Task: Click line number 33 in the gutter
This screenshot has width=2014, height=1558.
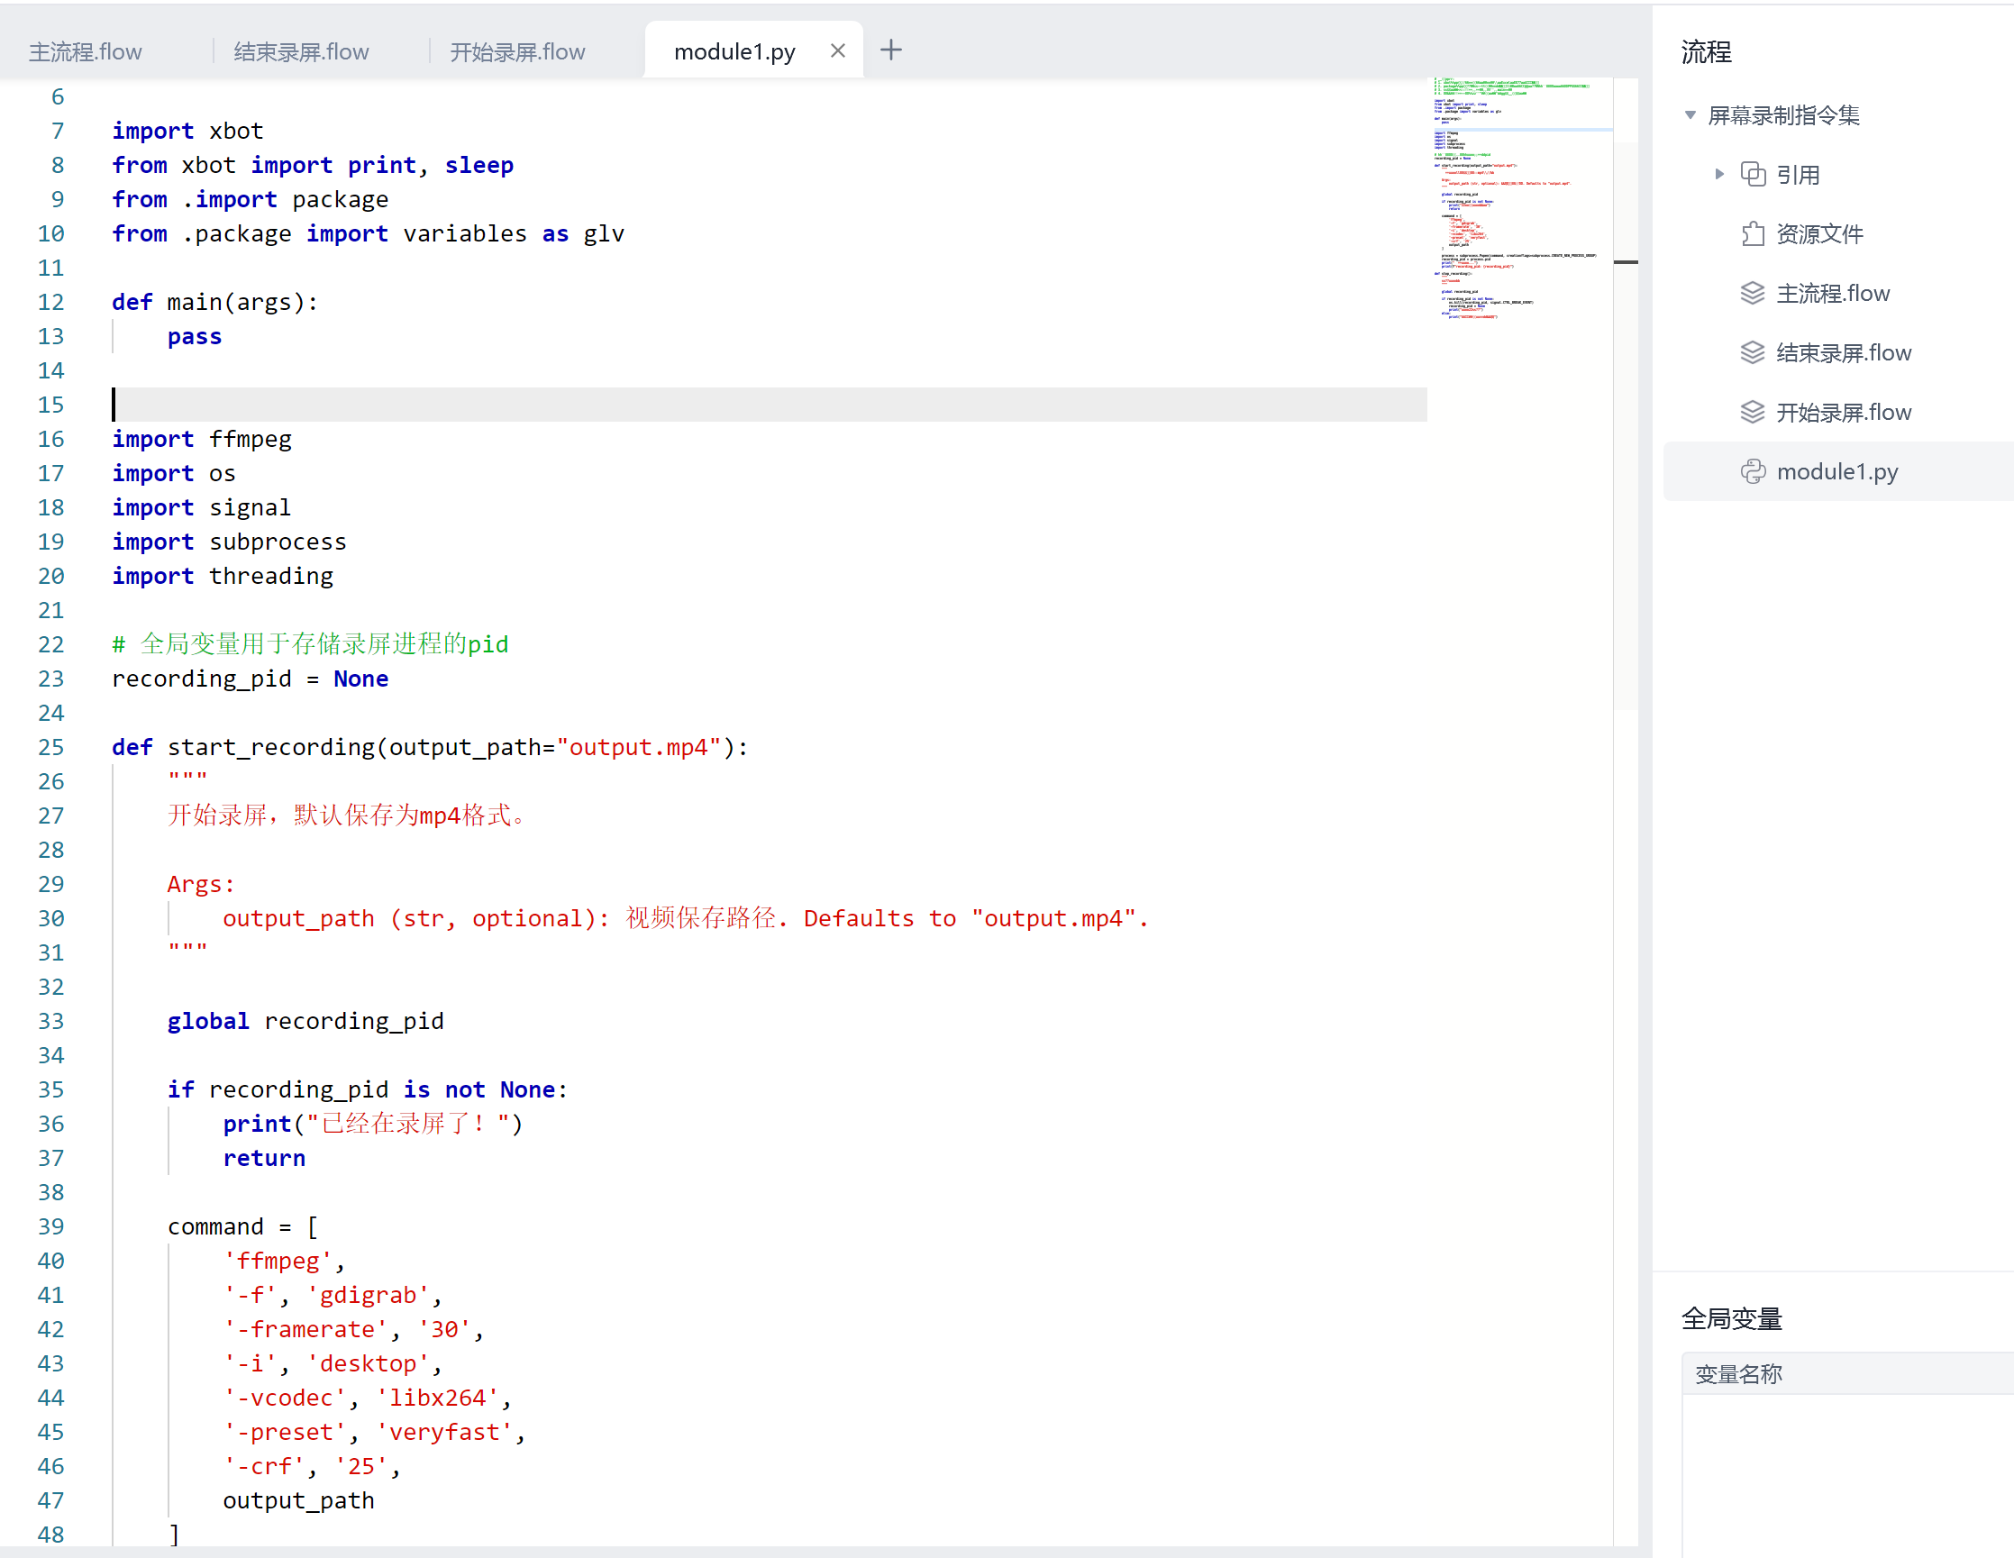Action: point(50,1022)
